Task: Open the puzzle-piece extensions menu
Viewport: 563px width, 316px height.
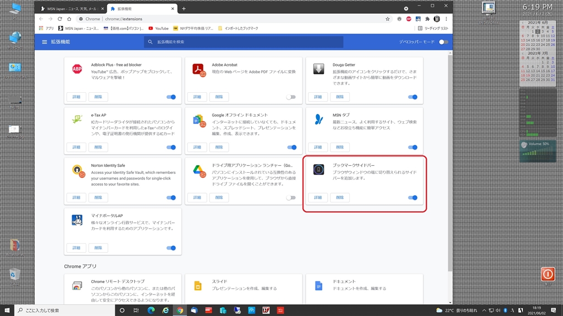Action: (427, 19)
